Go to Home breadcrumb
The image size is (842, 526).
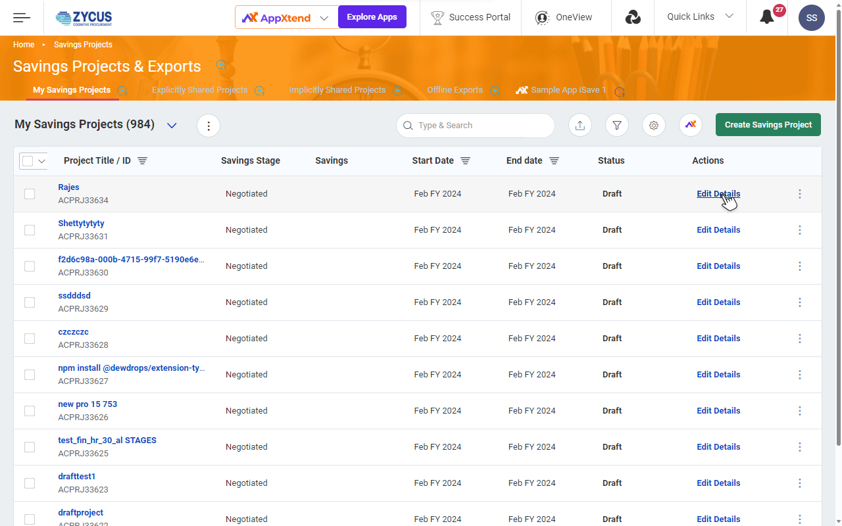point(24,45)
